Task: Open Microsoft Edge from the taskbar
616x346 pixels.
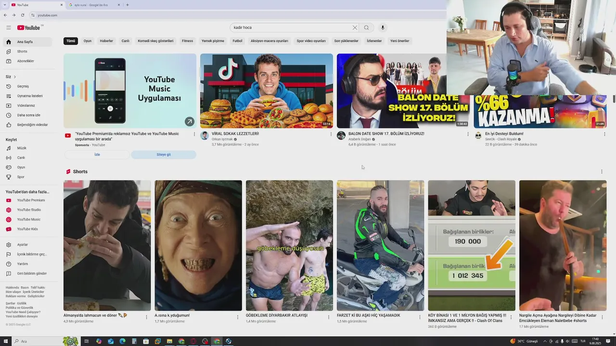Action: tap(122, 341)
